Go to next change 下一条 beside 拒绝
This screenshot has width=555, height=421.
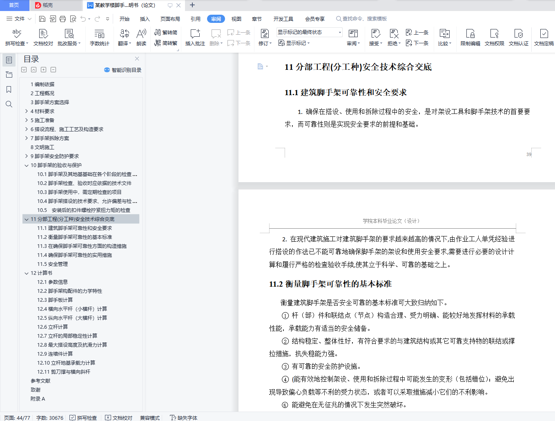(417, 43)
